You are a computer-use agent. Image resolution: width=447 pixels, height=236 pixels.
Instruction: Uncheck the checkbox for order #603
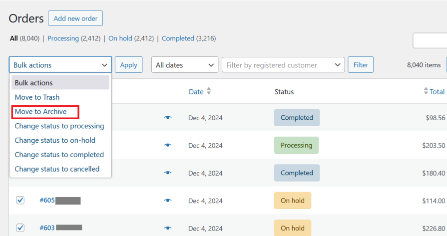tap(20, 228)
